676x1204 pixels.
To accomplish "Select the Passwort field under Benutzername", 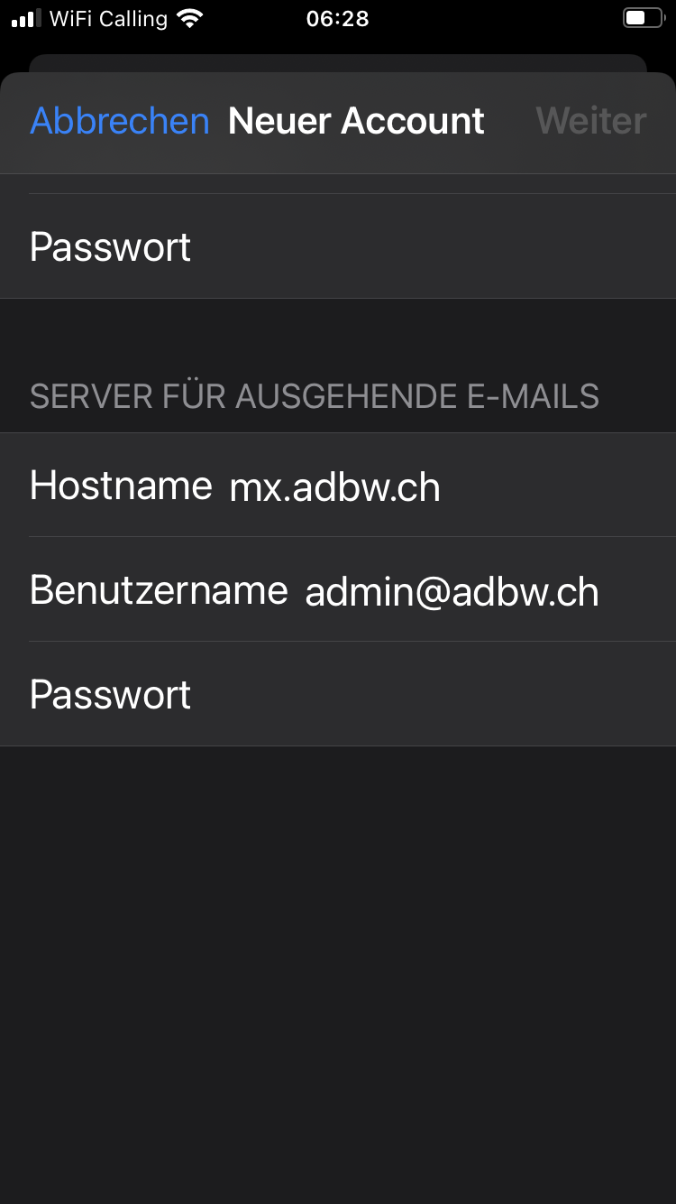I will [338, 694].
